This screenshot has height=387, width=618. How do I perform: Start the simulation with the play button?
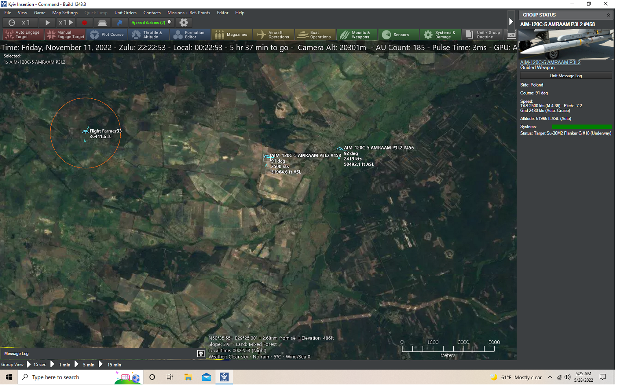[47, 23]
